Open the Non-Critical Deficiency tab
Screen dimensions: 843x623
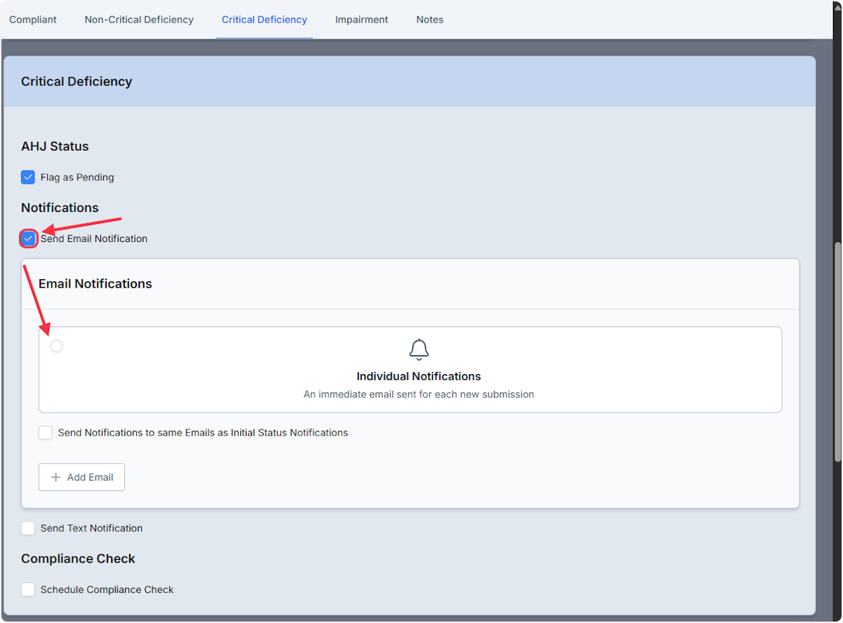[x=139, y=20]
